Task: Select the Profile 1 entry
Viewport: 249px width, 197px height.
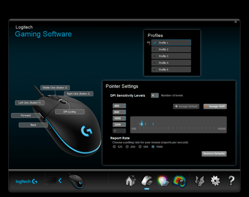Action: coord(171,43)
